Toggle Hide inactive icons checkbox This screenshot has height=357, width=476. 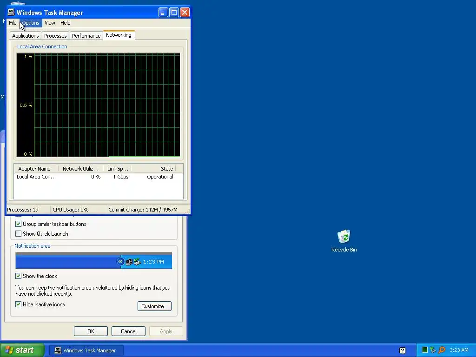tap(18, 304)
